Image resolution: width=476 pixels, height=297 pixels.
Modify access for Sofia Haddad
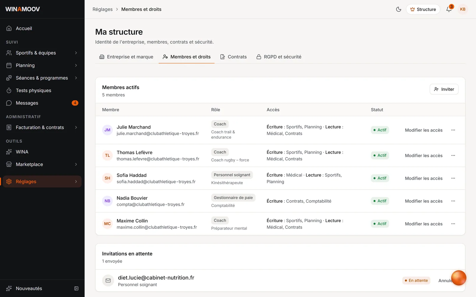[x=424, y=178]
